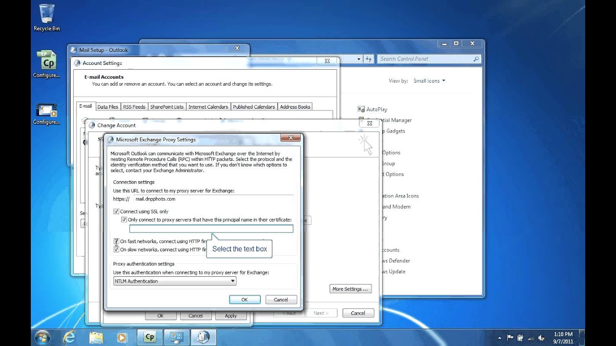
Task: Switch to the Internet Calendars tab
Action: tap(208, 107)
